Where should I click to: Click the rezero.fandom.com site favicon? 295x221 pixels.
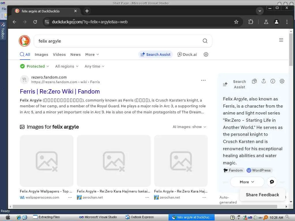[x=24, y=80]
